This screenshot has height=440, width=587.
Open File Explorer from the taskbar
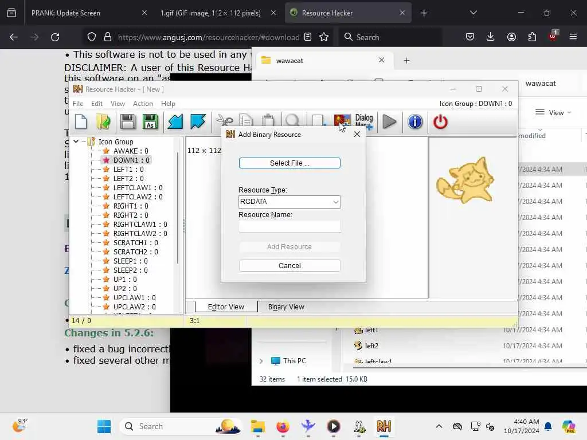[x=258, y=426]
